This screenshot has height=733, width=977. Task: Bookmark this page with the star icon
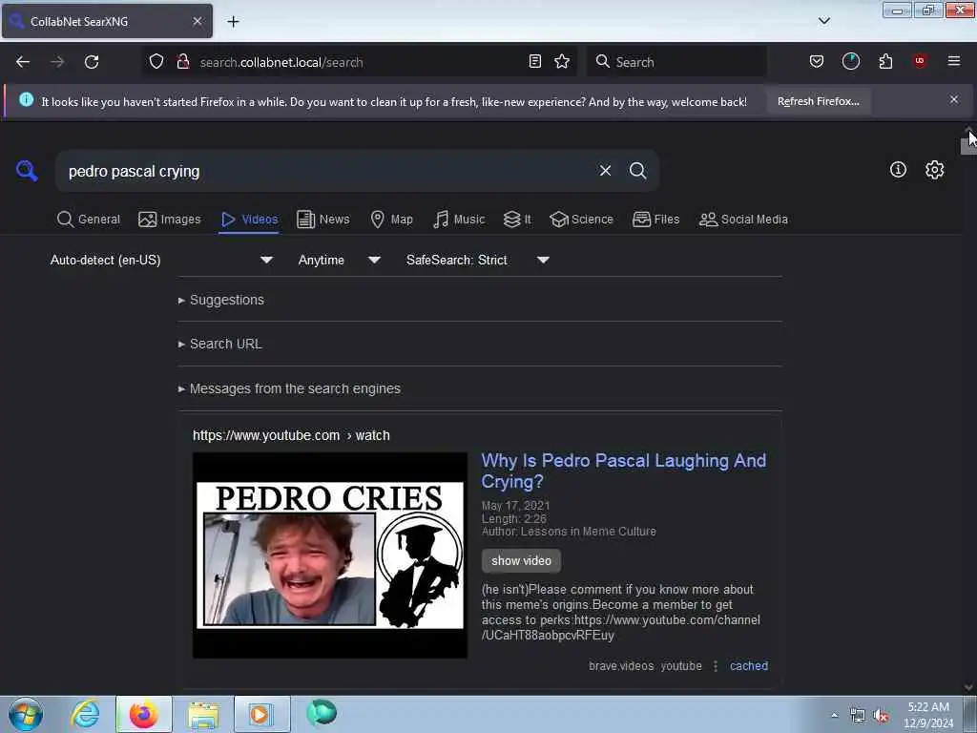click(x=562, y=61)
